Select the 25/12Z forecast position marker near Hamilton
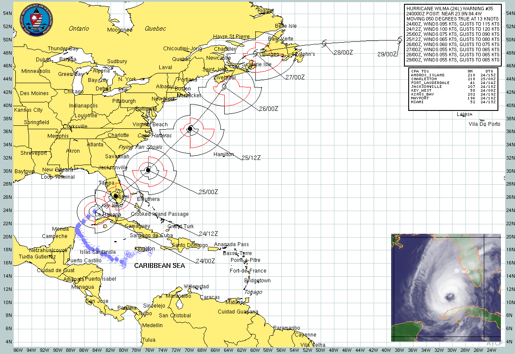Viewport: 515px width, 354px height. 190,128
